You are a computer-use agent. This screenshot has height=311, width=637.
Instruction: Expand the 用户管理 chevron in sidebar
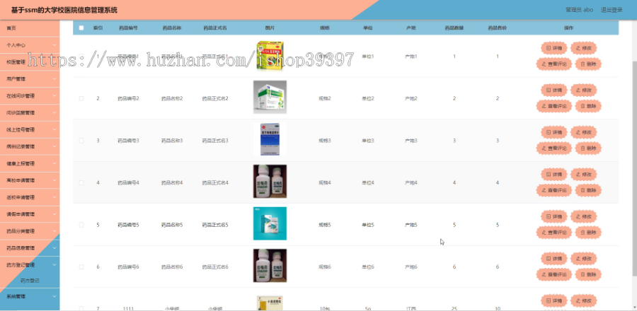(x=54, y=79)
